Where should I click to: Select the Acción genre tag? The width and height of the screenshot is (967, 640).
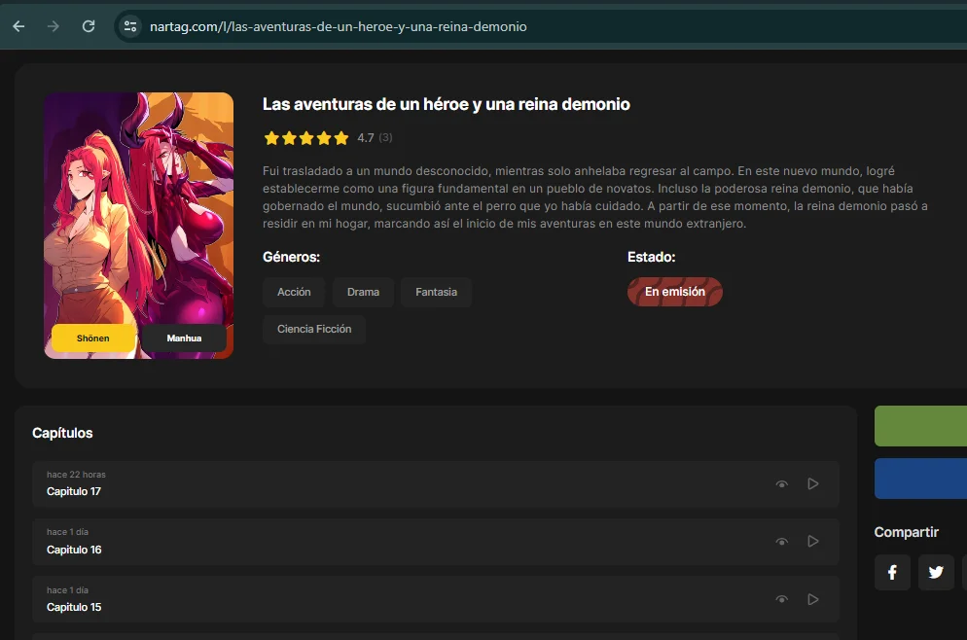pyautogui.click(x=294, y=292)
